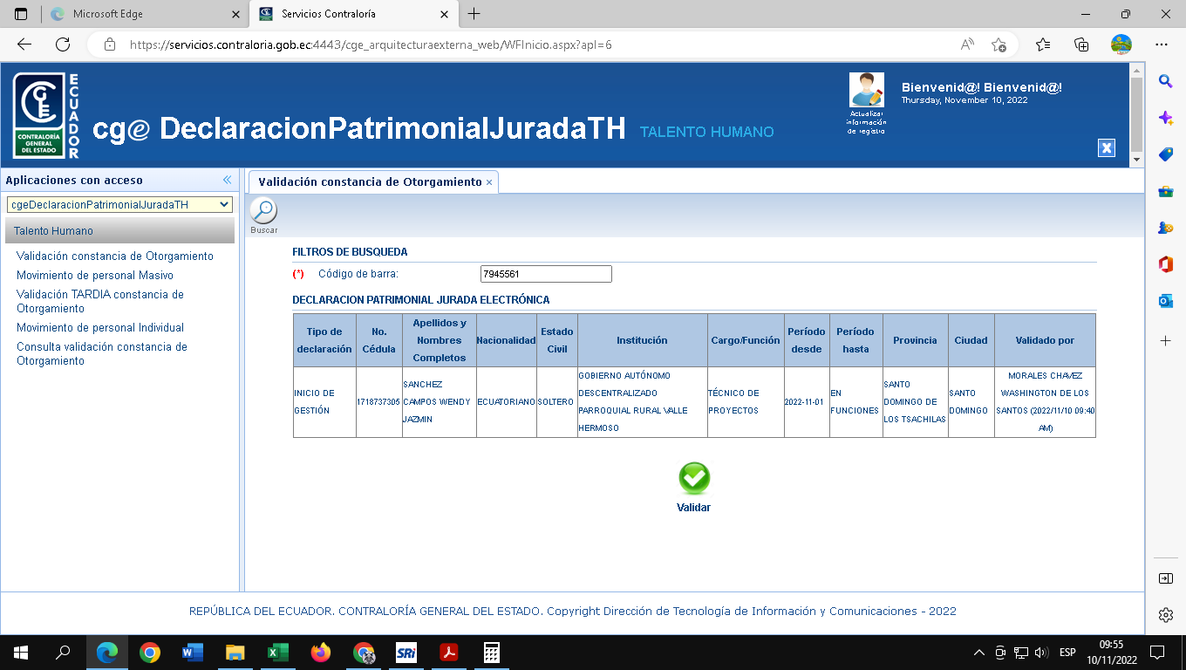Viewport: 1186px width, 670px height.
Task: Click the Buscar magnifier icon
Action: click(x=263, y=211)
